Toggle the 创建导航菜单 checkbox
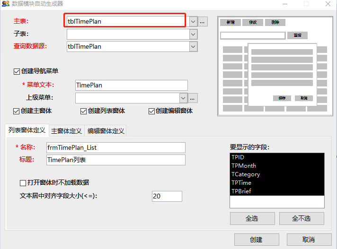This screenshot has width=337, height=249. pos(17,71)
